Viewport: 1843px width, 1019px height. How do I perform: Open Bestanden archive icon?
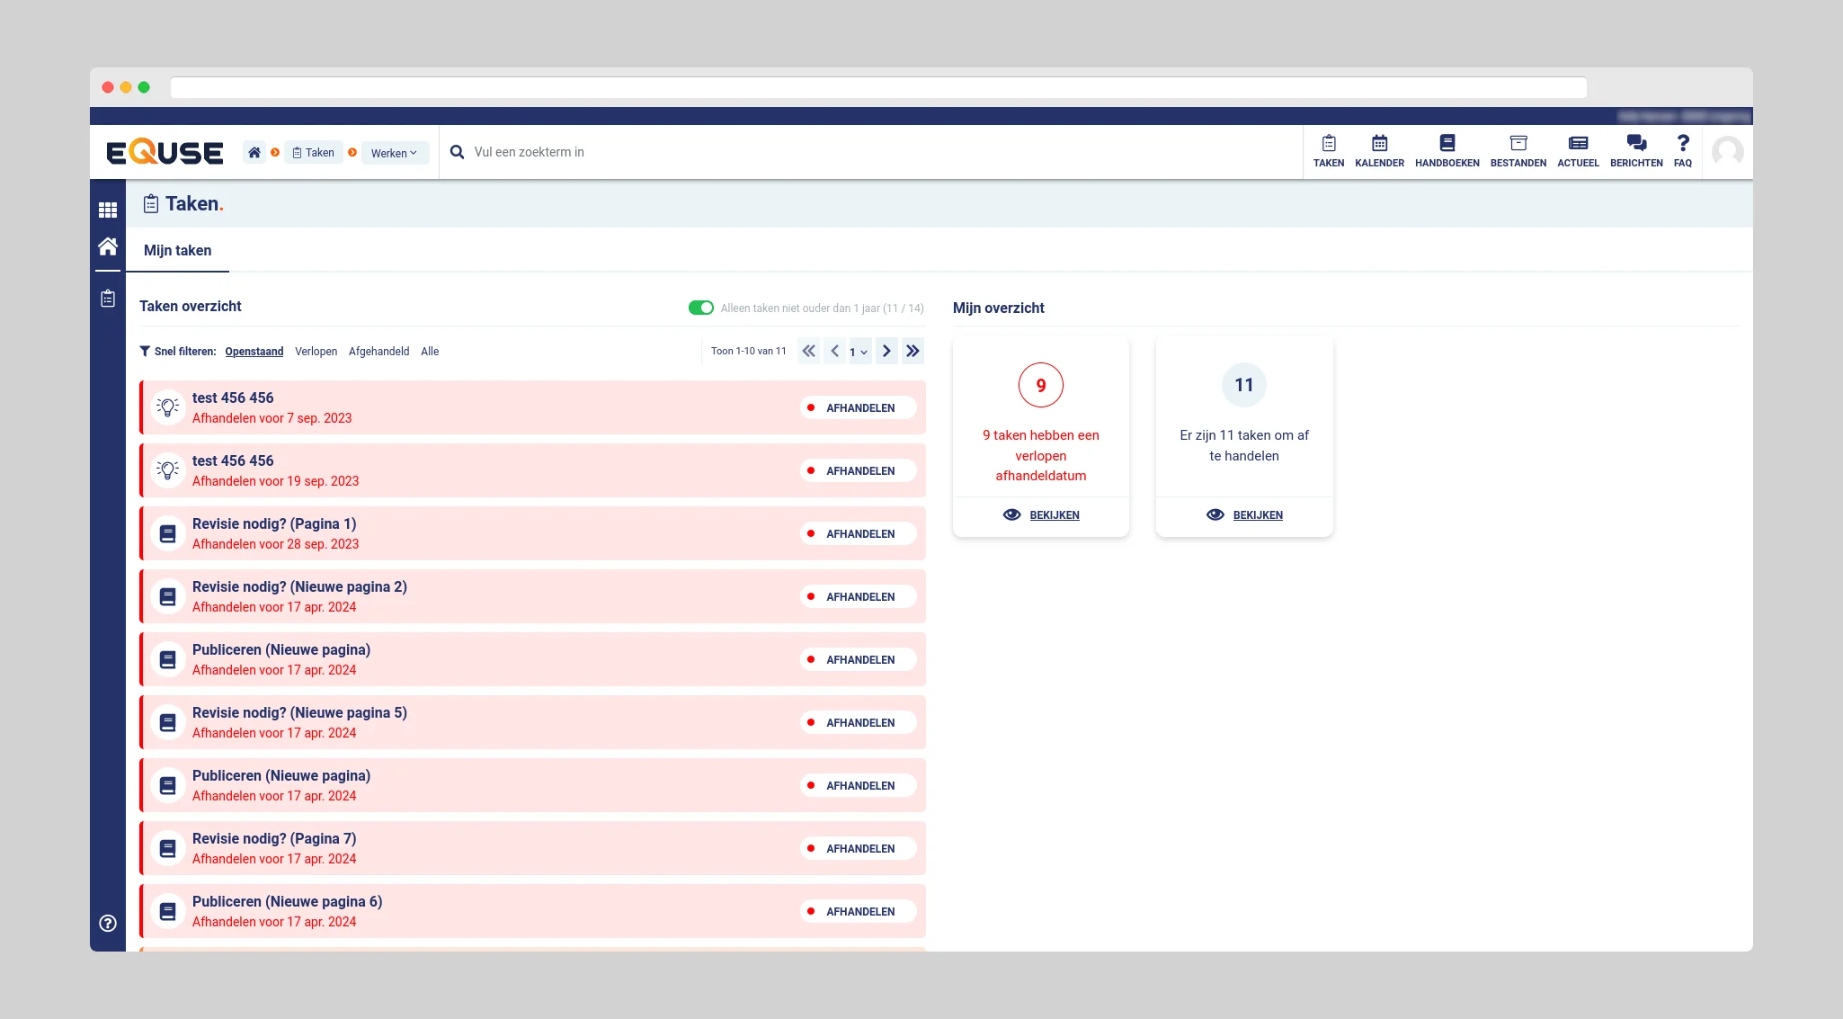[x=1518, y=144]
